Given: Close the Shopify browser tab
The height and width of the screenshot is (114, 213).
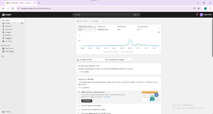Looking at the screenshot, I should tap(34, 3).
